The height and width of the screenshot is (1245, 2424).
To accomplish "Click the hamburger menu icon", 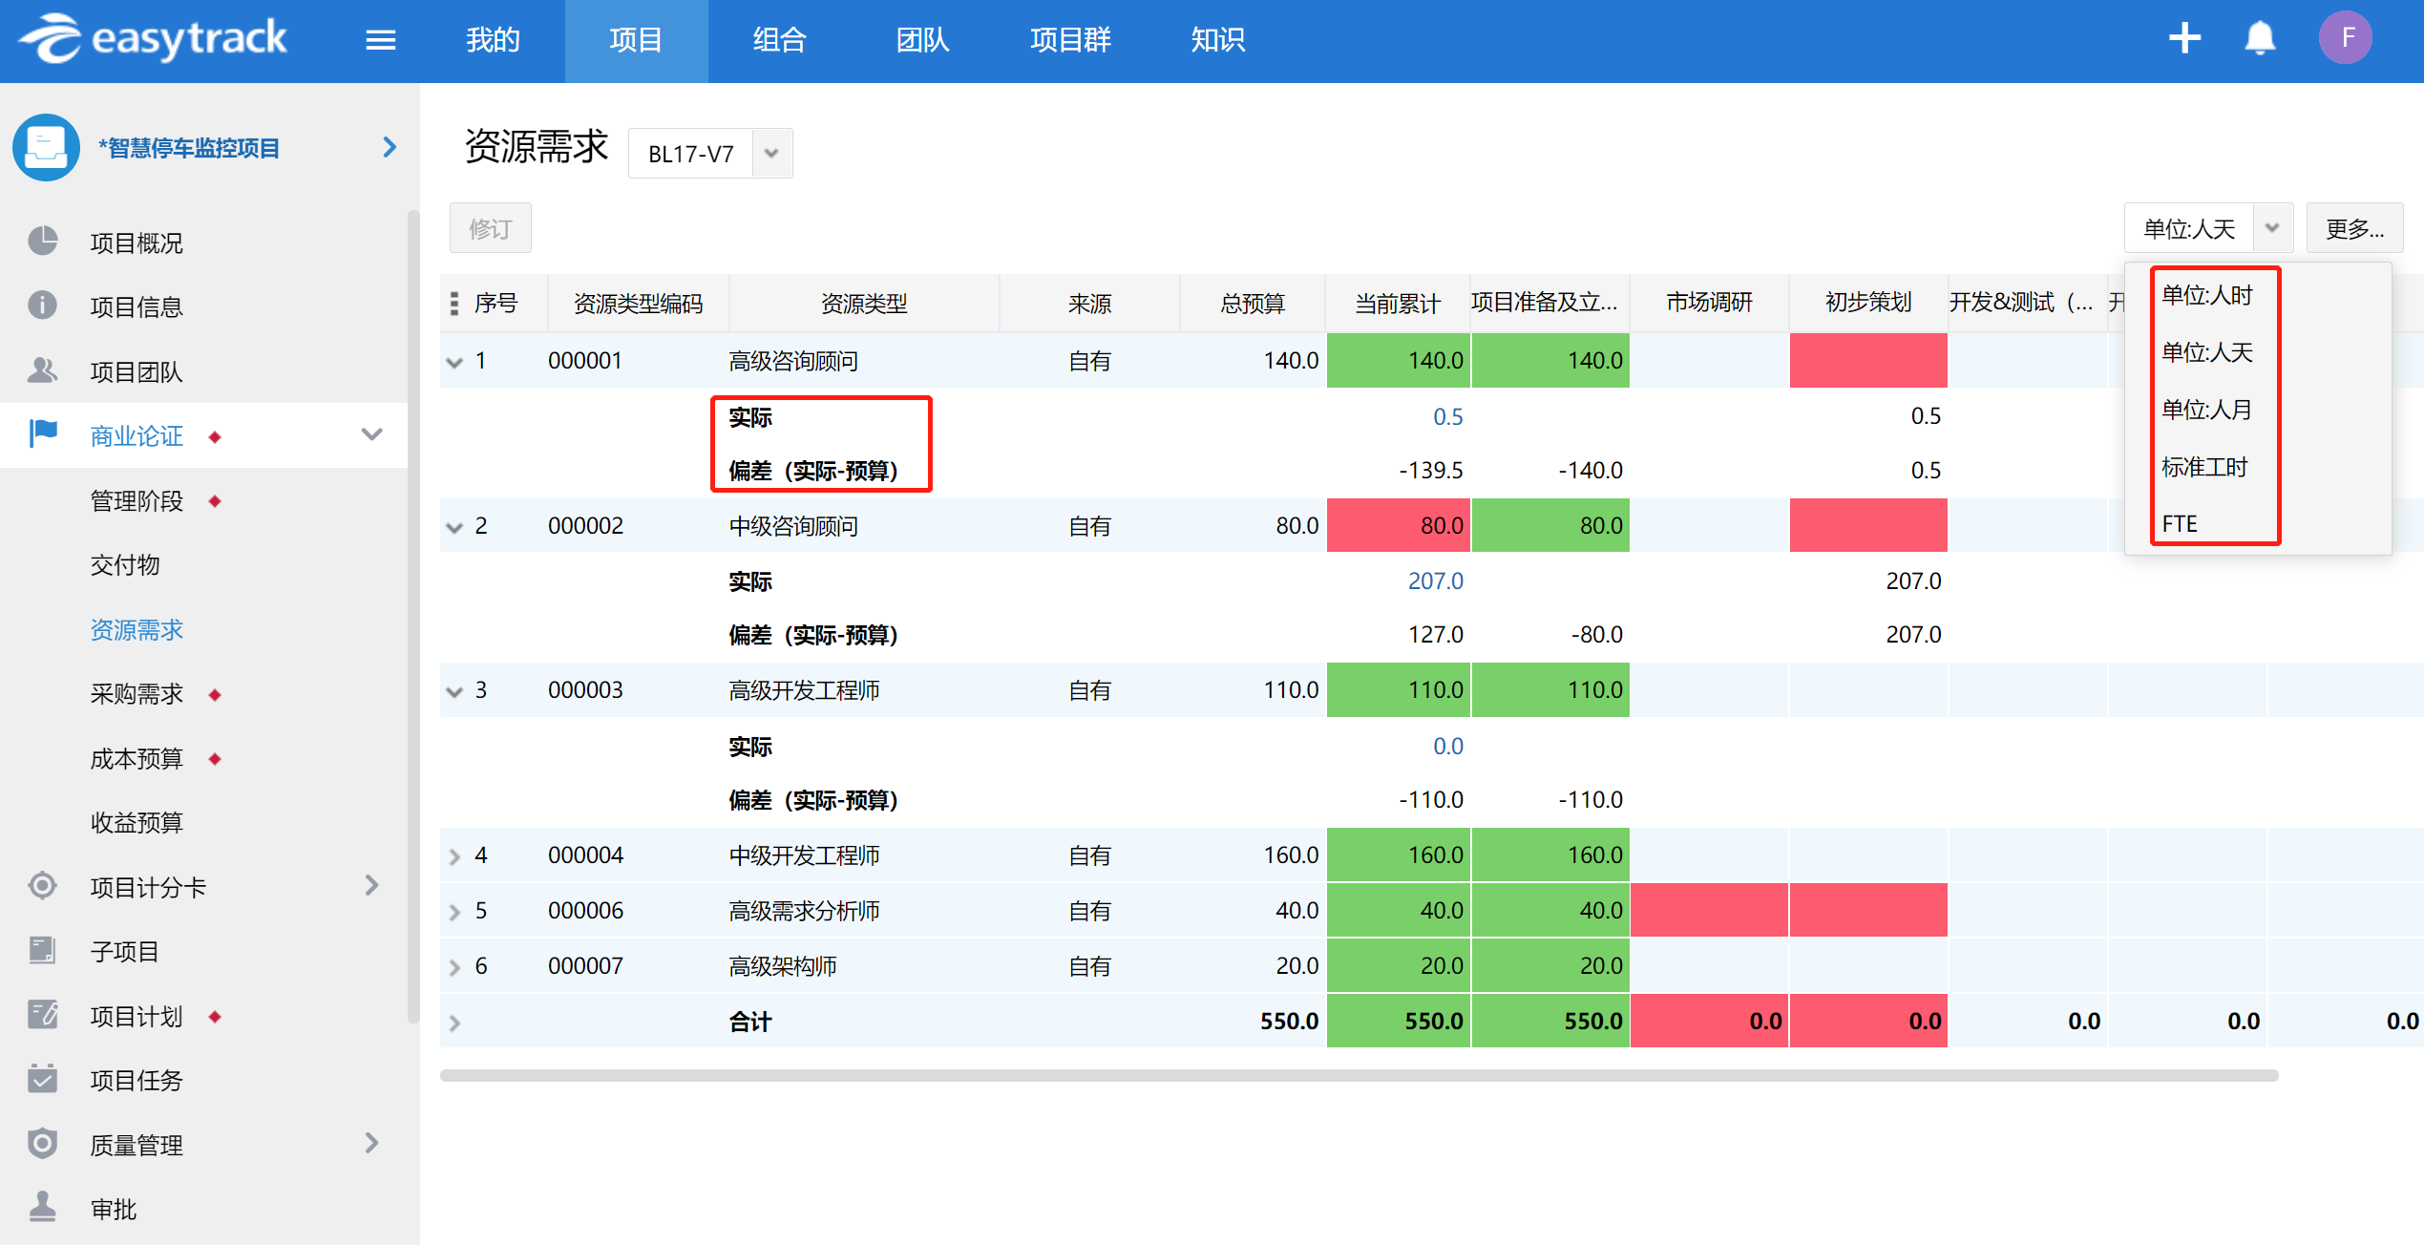I will pos(380,40).
